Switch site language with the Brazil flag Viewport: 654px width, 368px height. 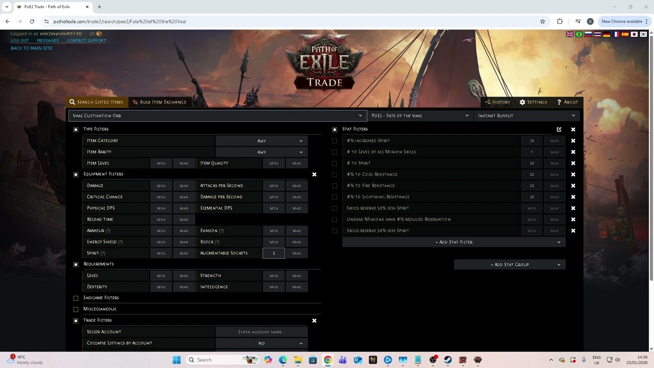(x=579, y=34)
